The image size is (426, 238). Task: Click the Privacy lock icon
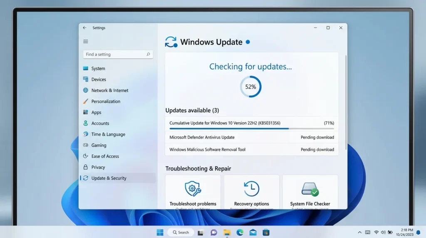click(86, 167)
